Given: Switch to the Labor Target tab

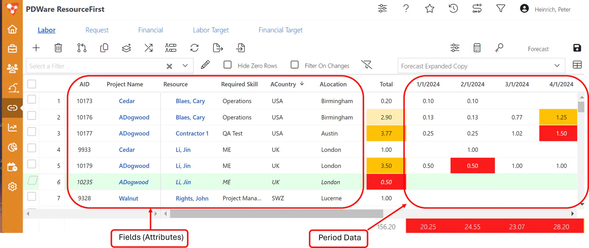Looking at the screenshot, I should (211, 30).
